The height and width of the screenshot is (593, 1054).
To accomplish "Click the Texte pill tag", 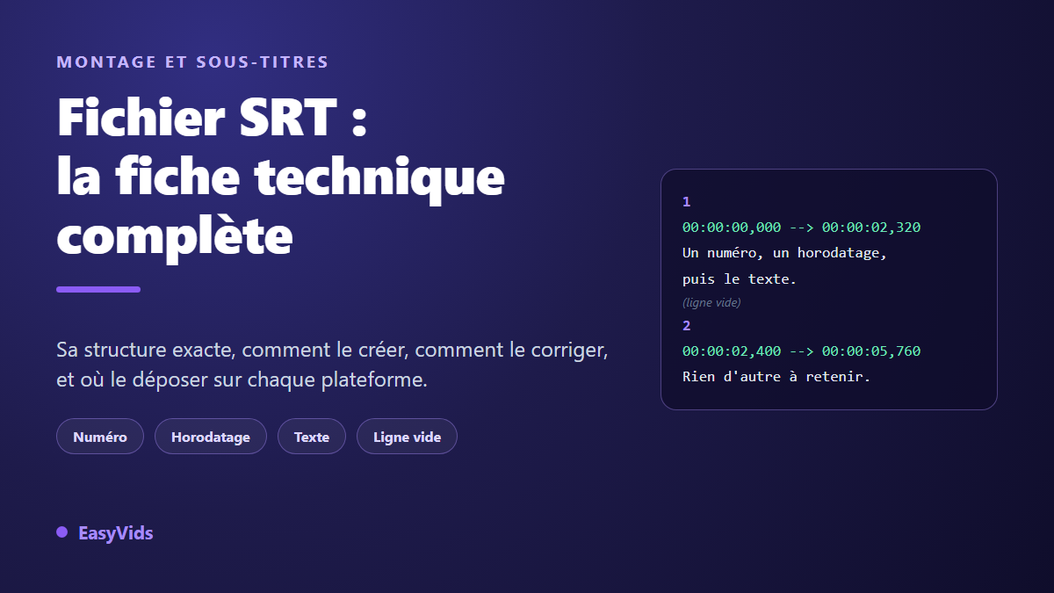I will [312, 437].
